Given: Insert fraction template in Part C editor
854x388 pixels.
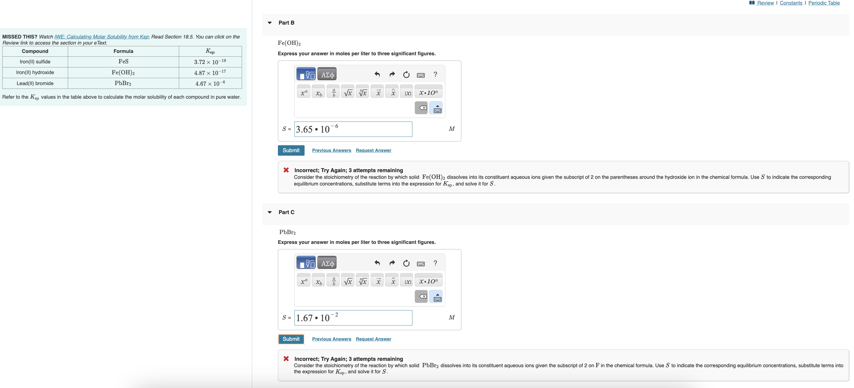Looking at the screenshot, I should (333, 281).
